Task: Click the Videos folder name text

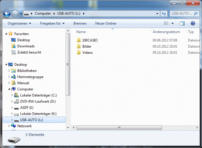Action: (x=87, y=53)
